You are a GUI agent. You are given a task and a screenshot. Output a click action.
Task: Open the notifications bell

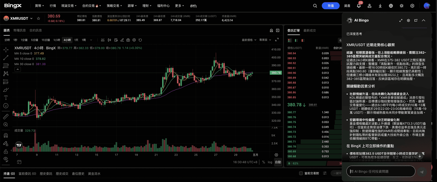pos(359,6)
